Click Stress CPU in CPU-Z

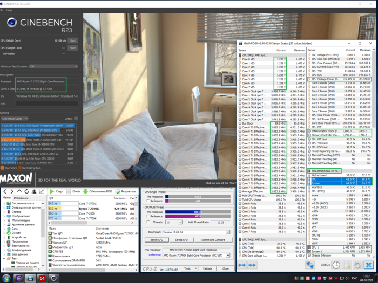pos(181,240)
